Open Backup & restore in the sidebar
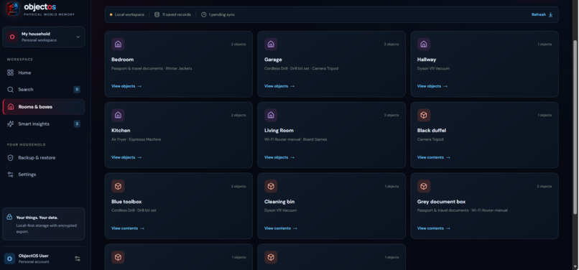 coord(44,158)
